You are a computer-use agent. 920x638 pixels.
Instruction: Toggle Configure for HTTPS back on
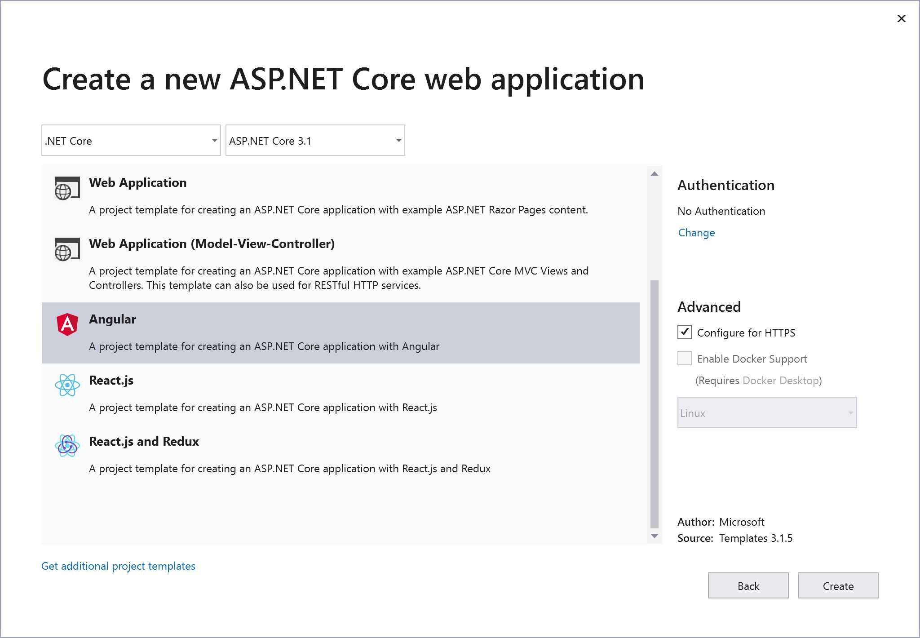click(684, 332)
